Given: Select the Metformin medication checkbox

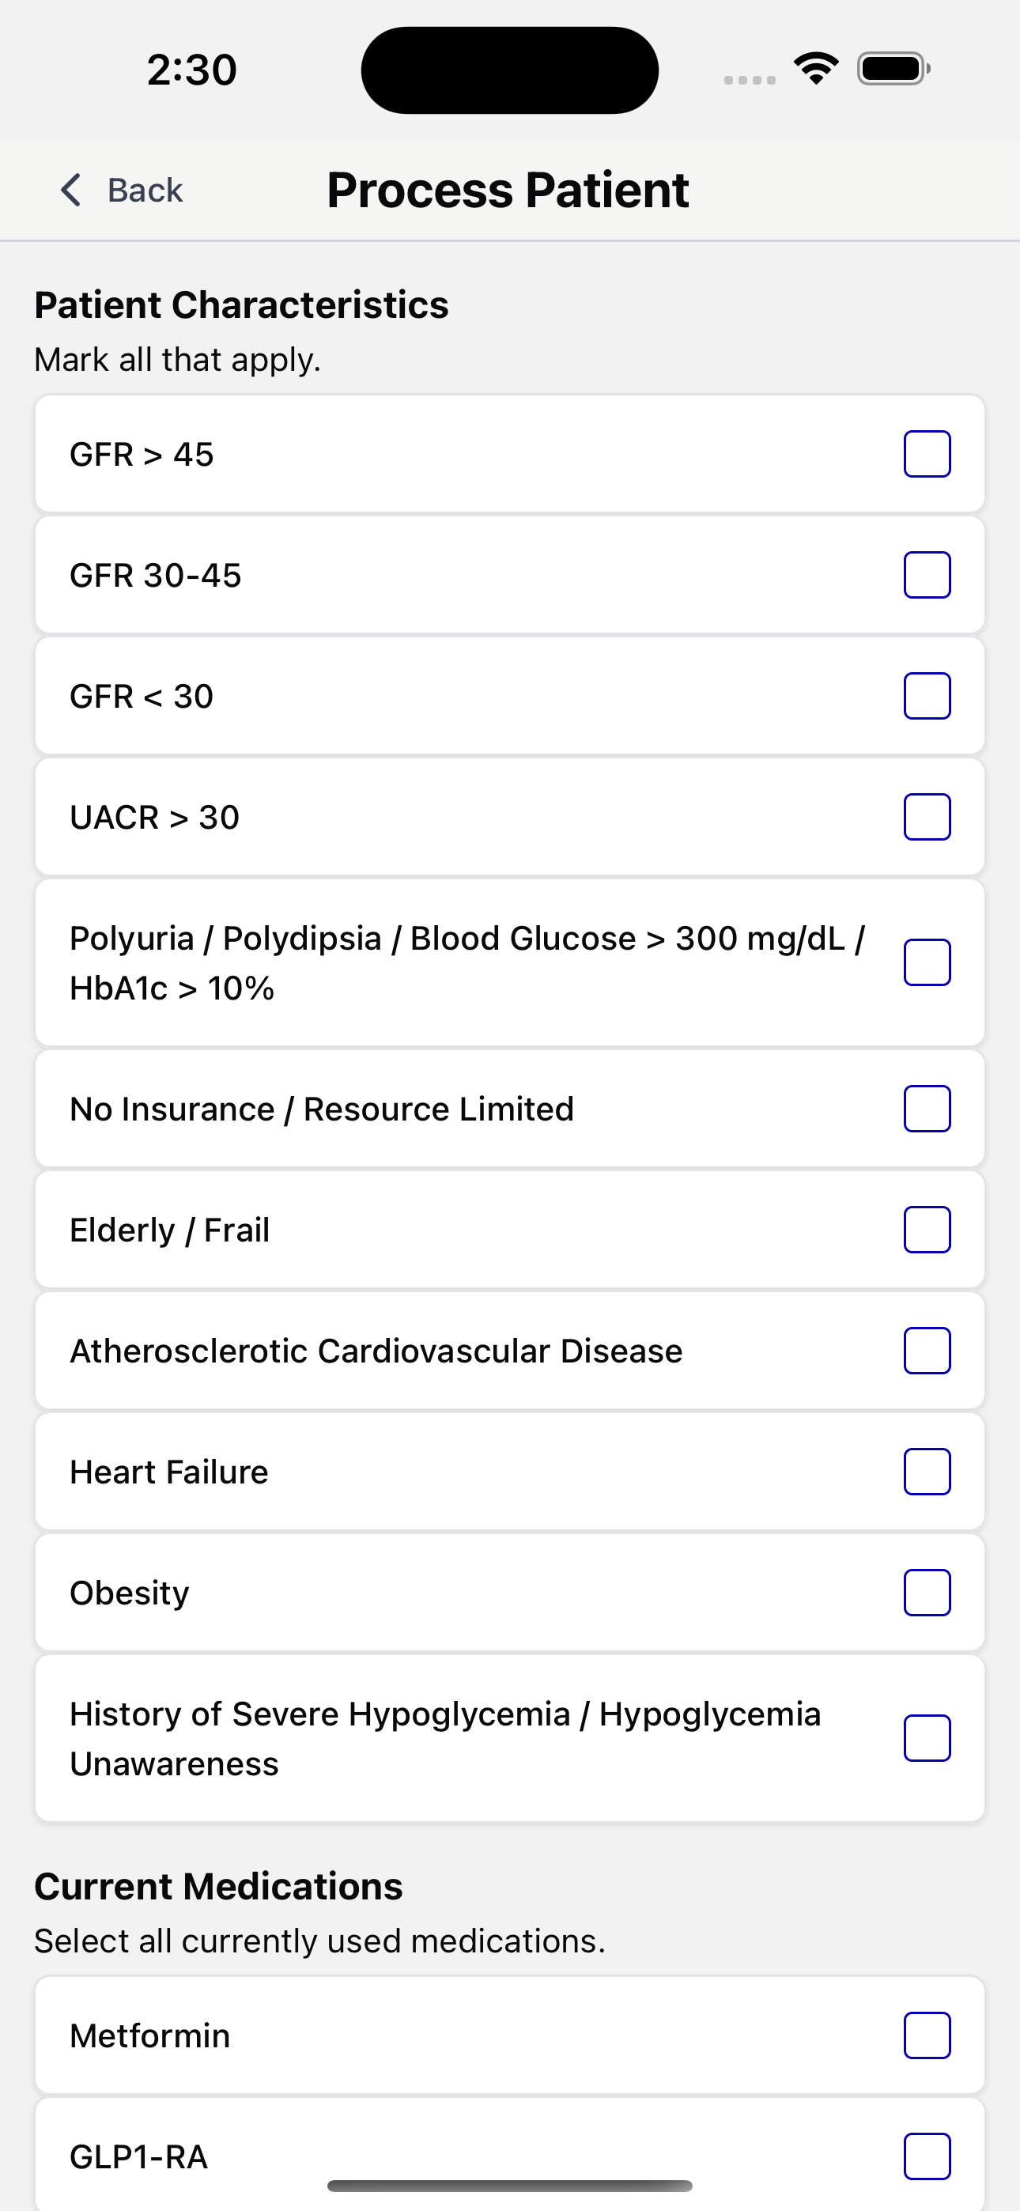Looking at the screenshot, I should pos(927,2036).
